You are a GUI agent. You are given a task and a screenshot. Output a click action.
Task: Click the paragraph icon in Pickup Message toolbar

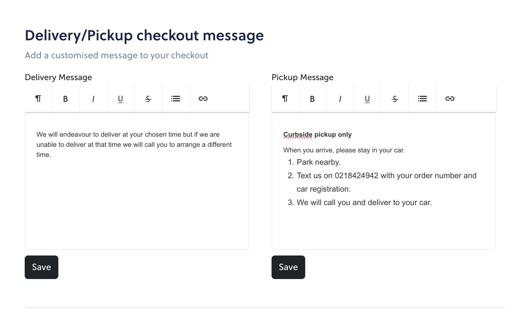tap(285, 99)
